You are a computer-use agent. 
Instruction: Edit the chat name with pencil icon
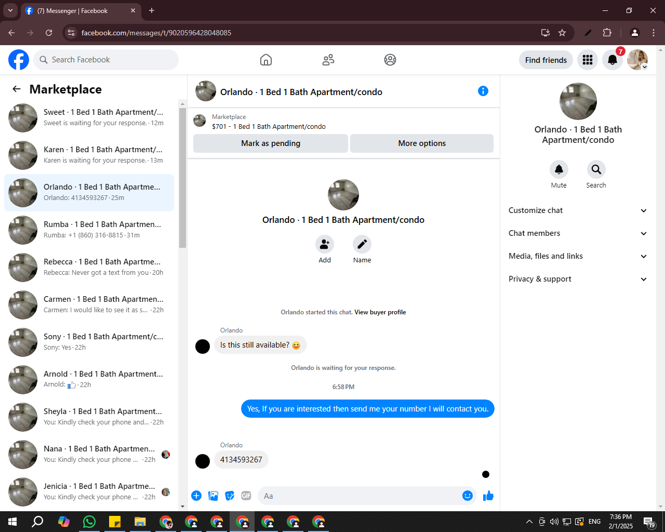click(362, 244)
